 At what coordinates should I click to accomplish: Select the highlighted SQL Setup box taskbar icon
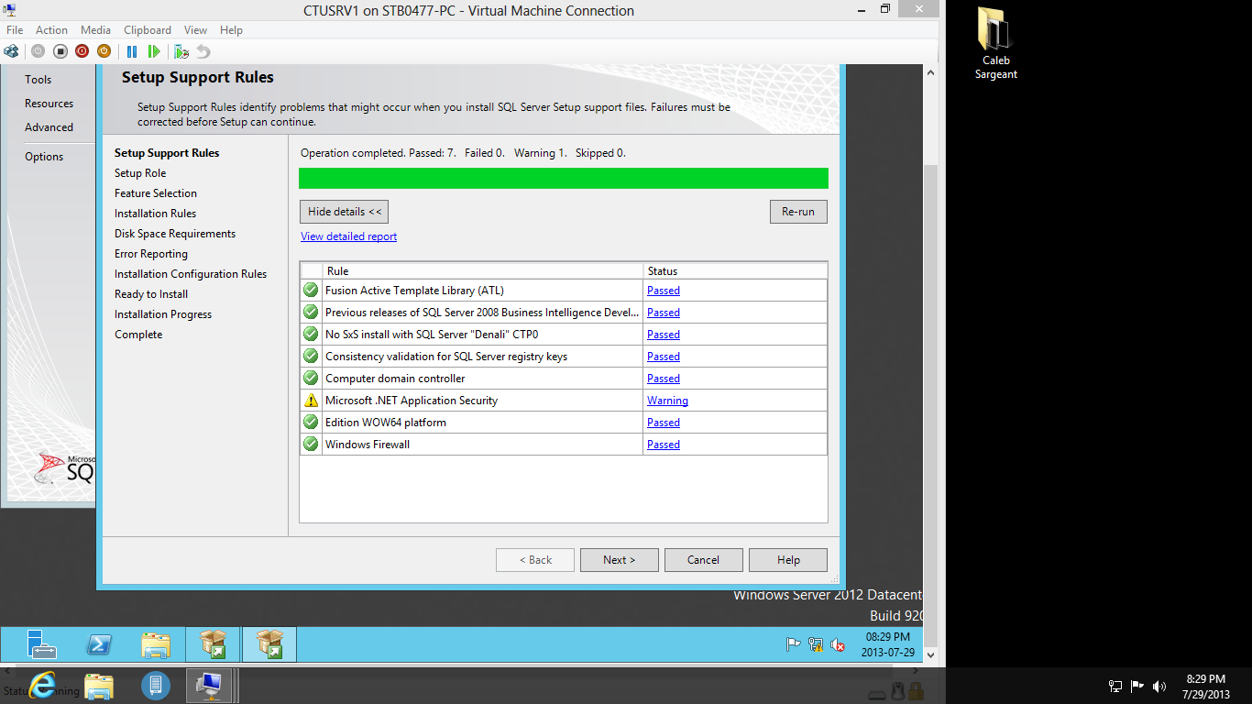coord(269,644)
